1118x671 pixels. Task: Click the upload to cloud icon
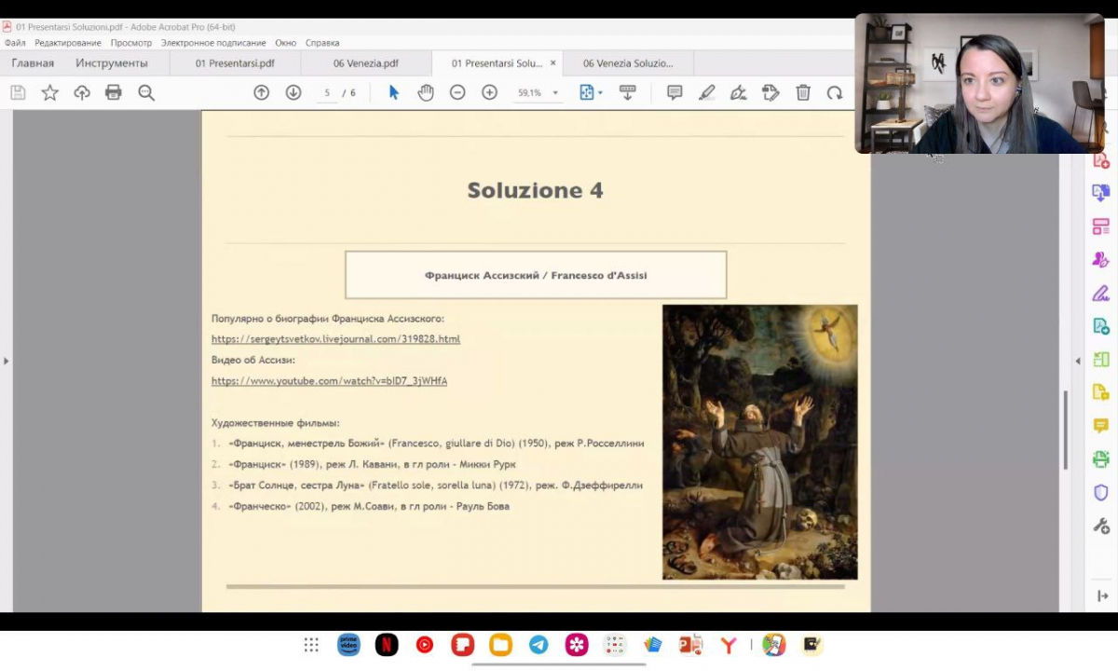click(x=82, y=92)
